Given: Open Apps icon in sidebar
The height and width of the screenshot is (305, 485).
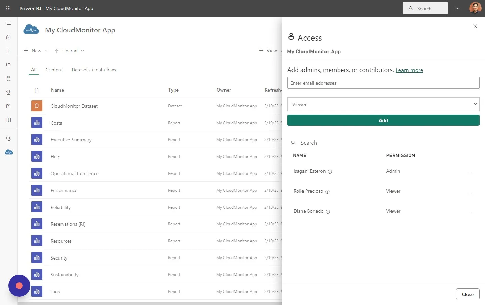Looking at the screenshot, I should (x=9, y=106).
